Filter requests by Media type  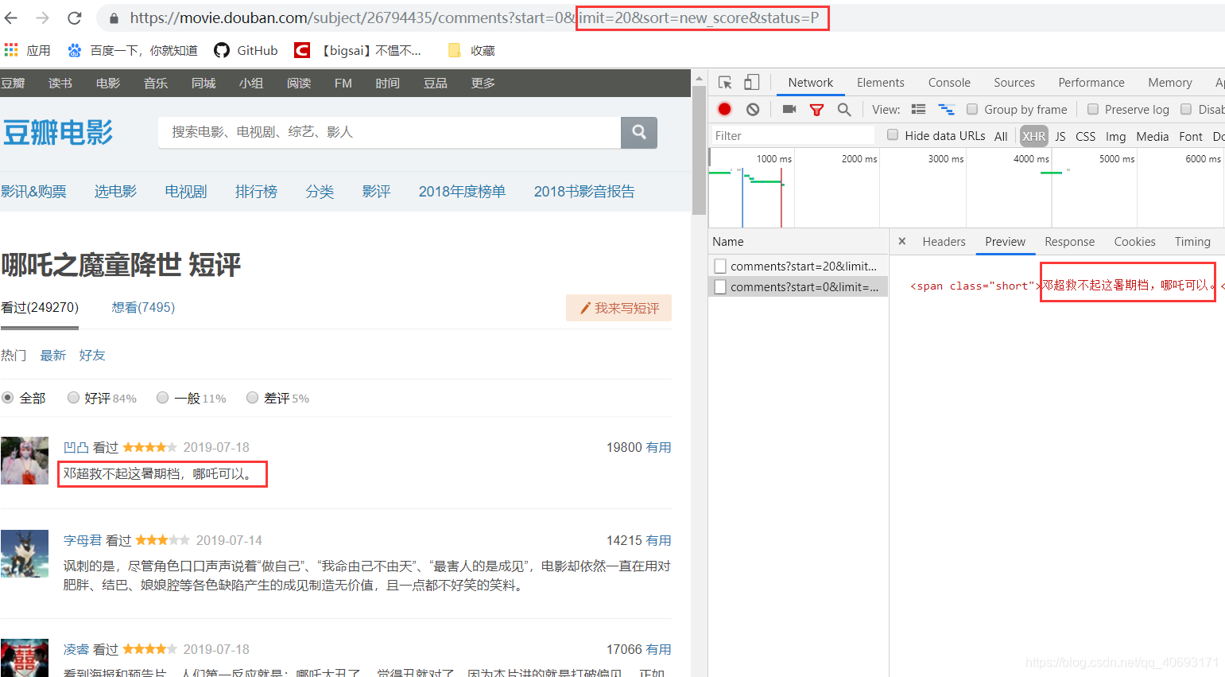[1152, 136]
